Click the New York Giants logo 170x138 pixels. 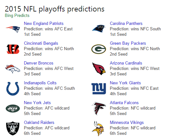(x=99, y=89)
